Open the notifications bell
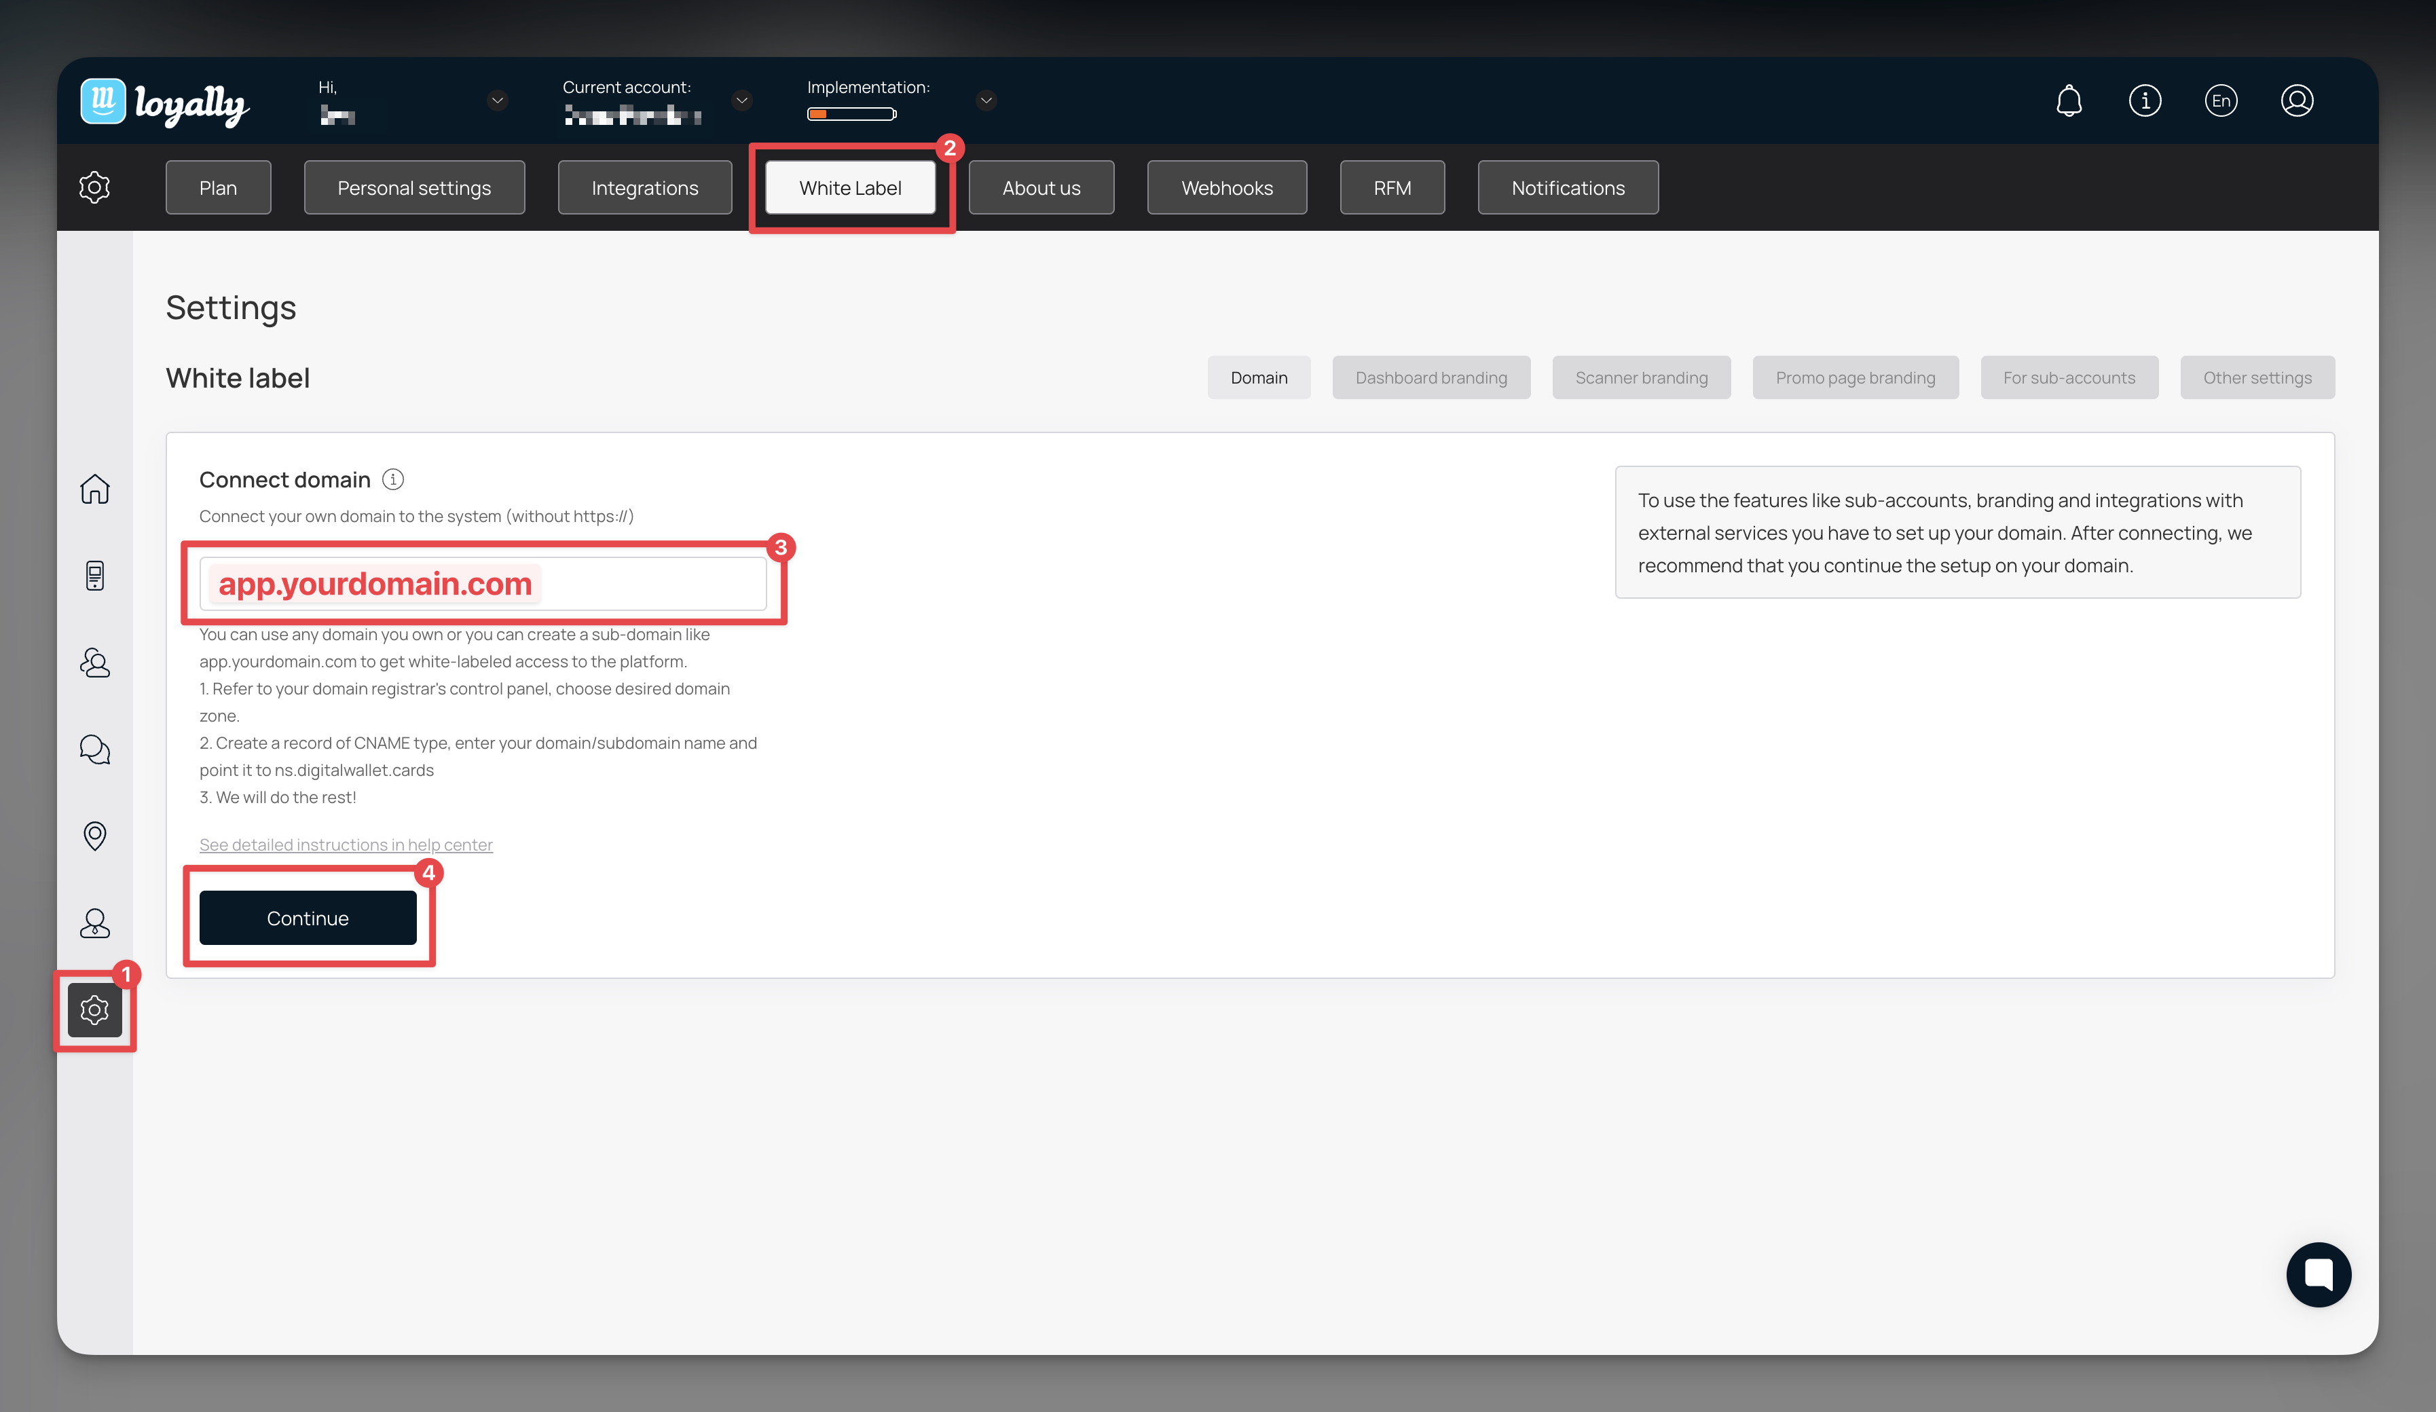This screenshot has width=2436, height=1412. pos(2069,100)
